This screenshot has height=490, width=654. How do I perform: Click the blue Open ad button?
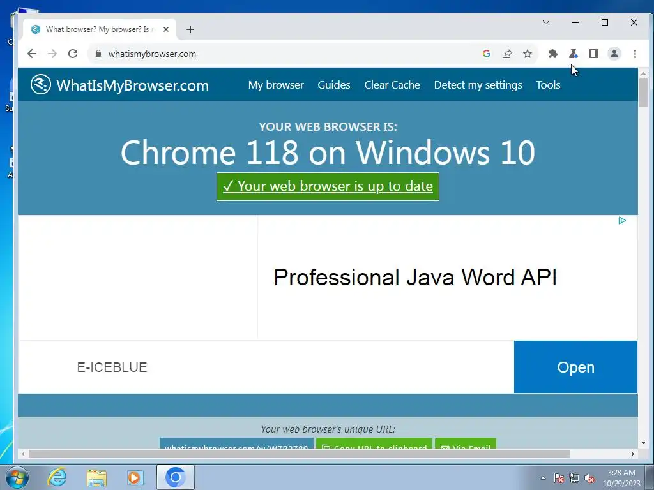[x=575, y=367]
